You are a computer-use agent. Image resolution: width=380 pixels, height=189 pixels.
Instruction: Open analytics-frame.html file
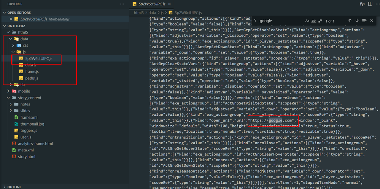35,143
